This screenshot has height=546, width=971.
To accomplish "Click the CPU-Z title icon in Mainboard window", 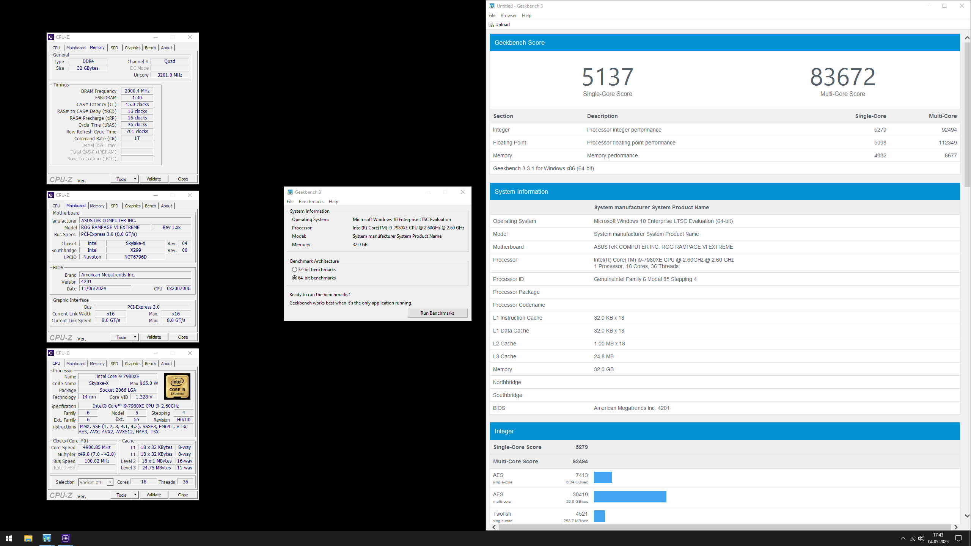I will click(x=51, y=195).
